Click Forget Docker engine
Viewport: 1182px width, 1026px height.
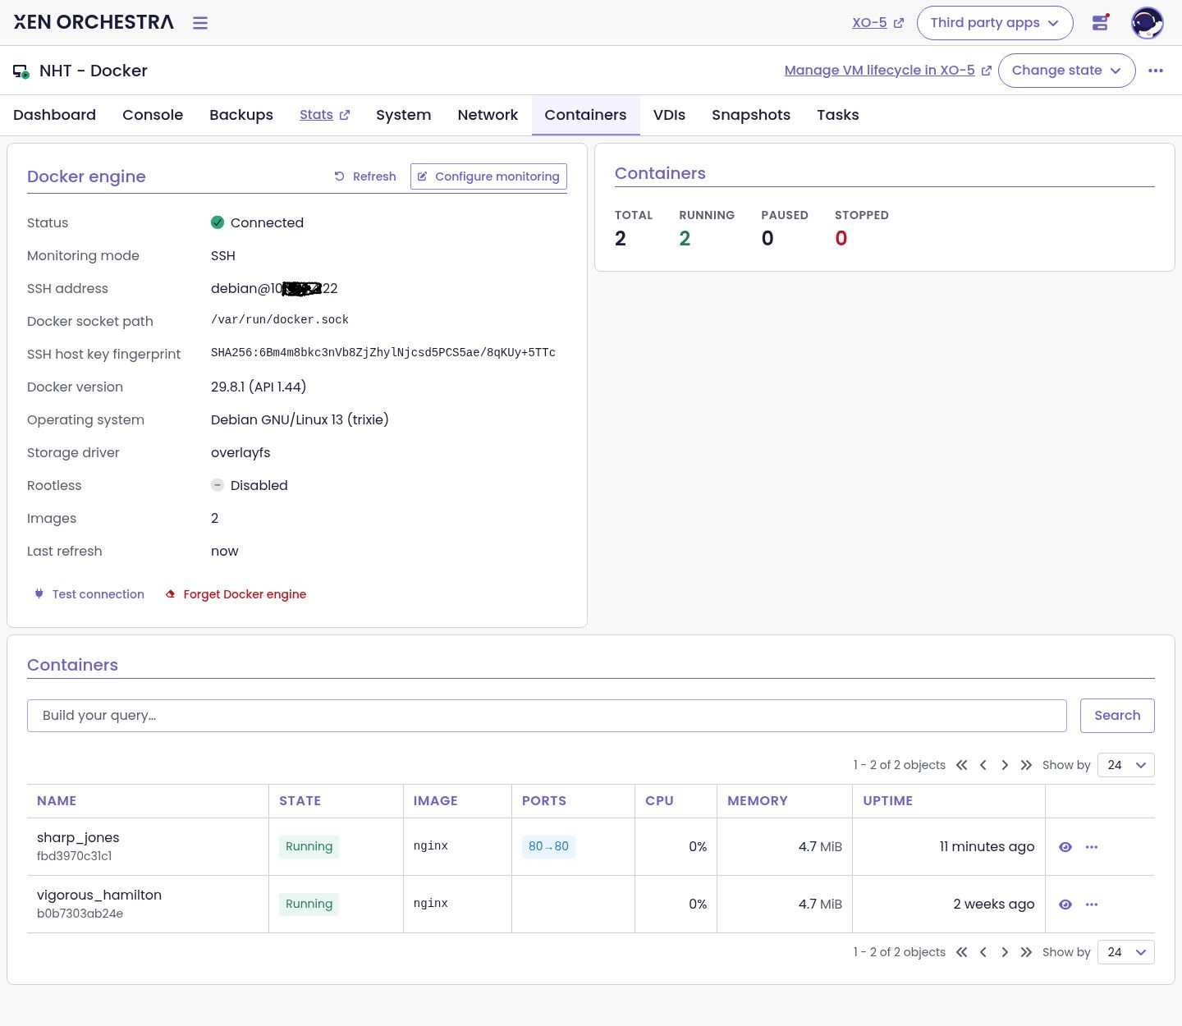[x=236, y=594]
